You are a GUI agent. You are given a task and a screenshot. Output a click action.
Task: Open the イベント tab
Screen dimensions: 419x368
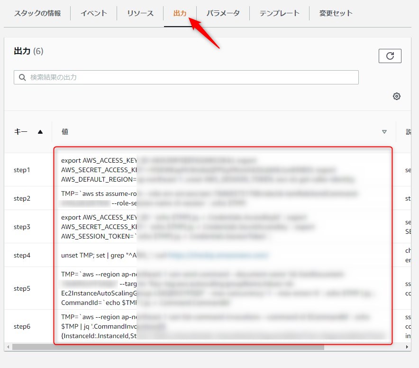point(93,13)
